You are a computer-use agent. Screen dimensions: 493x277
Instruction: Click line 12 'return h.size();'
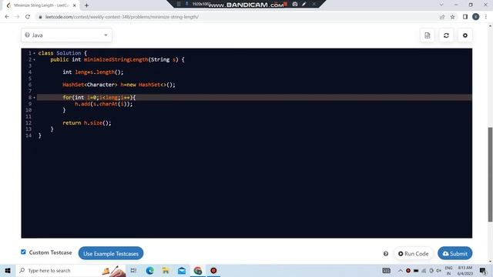click(x=87, y=123)
